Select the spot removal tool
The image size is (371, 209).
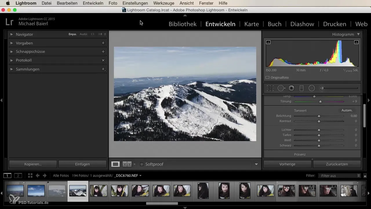(281, 88)
